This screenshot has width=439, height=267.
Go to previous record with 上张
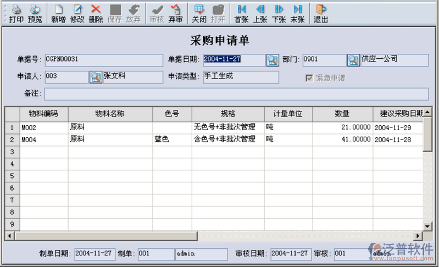260,10
